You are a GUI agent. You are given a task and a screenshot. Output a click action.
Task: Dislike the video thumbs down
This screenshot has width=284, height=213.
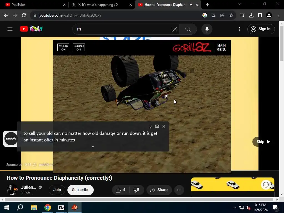[136, 190]
